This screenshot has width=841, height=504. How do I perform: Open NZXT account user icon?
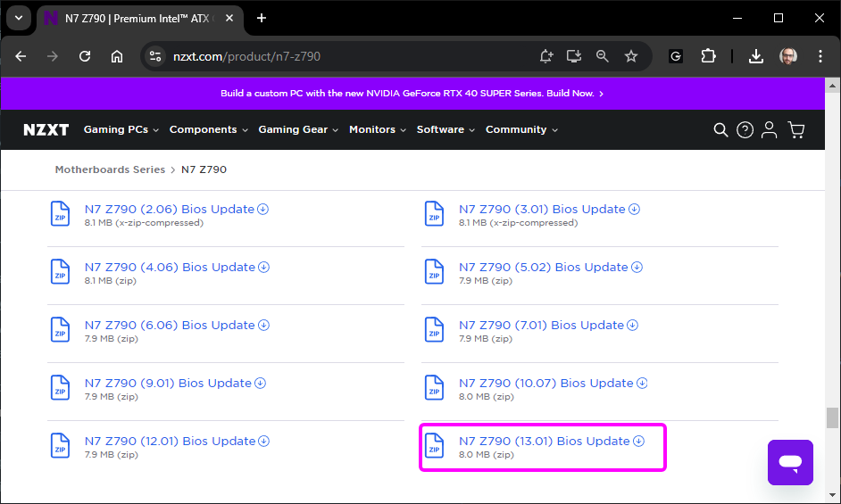769,129
